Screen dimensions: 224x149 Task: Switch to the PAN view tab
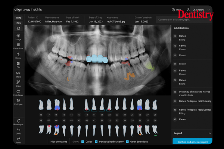(18, 18)
